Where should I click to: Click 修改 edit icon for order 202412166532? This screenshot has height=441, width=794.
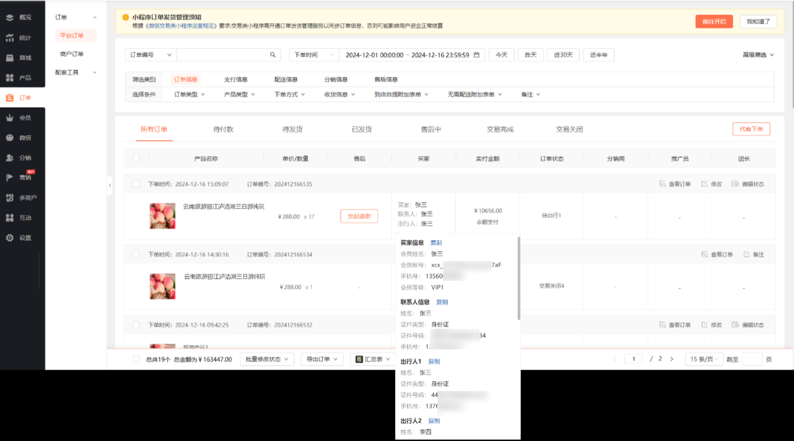(x=705, y=325)
